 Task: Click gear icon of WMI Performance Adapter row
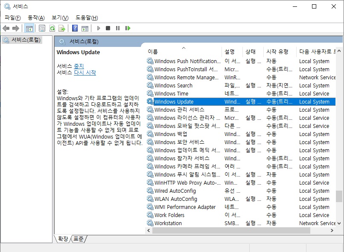coord(150,207)
